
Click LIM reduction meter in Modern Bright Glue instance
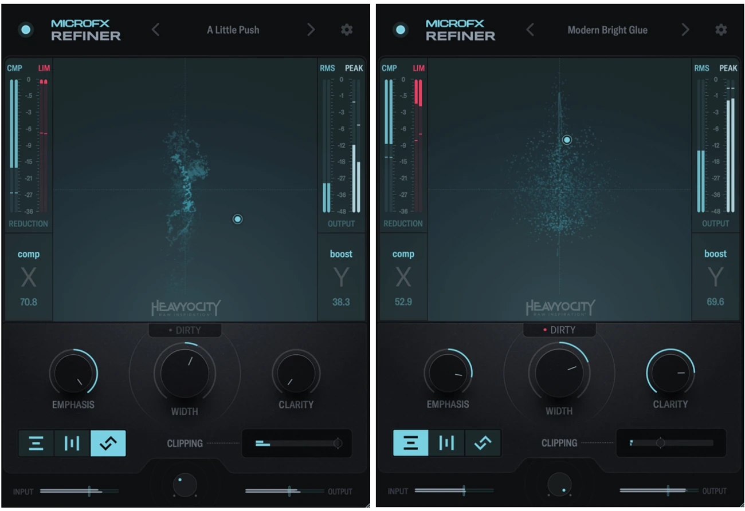point(418,146)
